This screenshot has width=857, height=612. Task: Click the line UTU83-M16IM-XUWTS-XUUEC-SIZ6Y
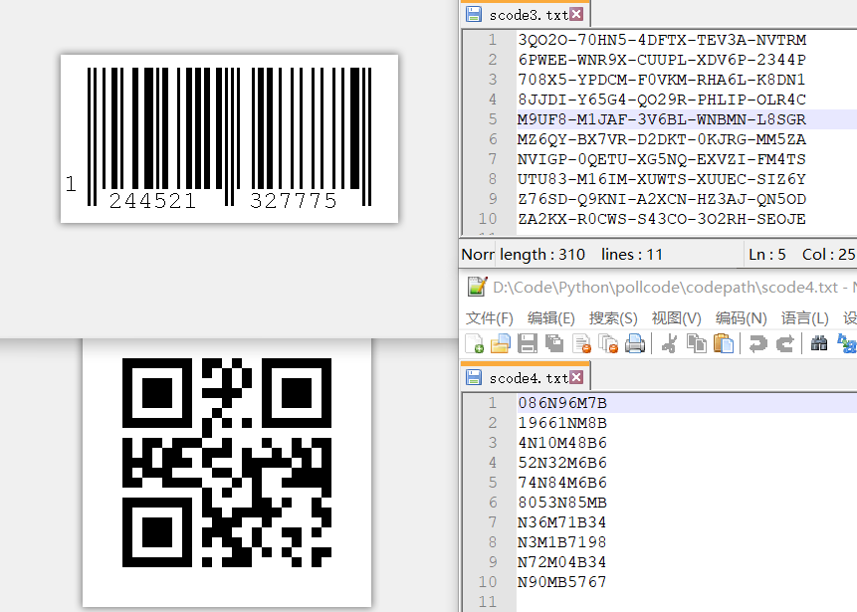tap(662, 179)
